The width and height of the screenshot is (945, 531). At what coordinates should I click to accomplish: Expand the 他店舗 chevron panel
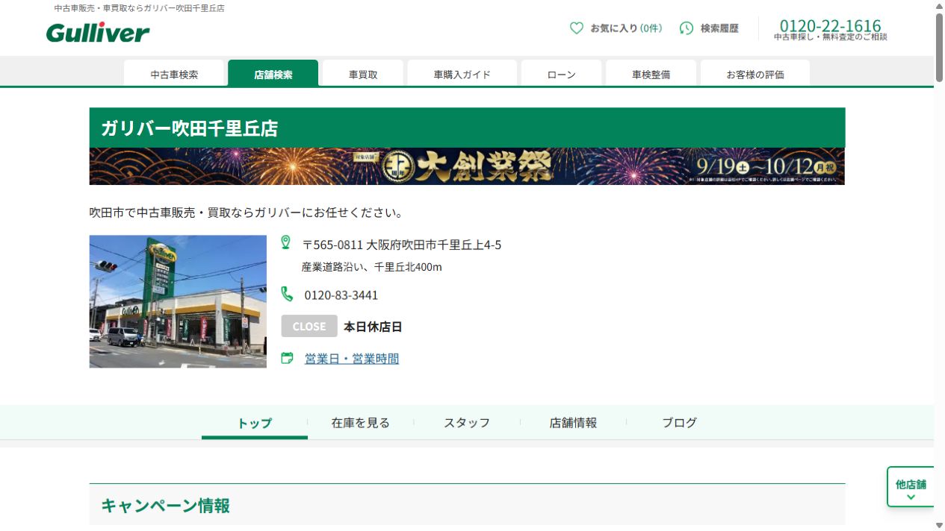(x=911, y=487)
